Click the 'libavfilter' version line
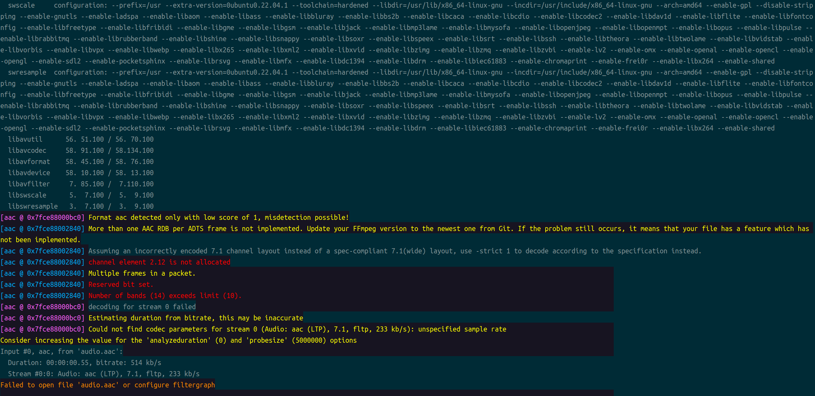This screenshot has width=815, height=396. click(x=81, y=184)
